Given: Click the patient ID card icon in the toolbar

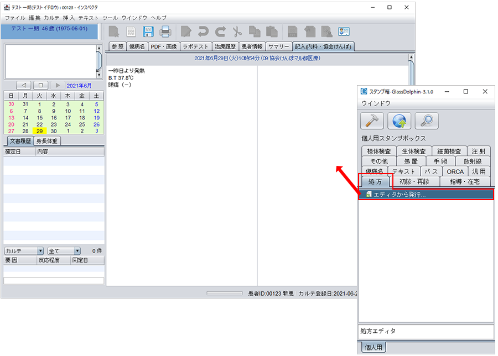Looking at the screenshot, I should point(344,32).
